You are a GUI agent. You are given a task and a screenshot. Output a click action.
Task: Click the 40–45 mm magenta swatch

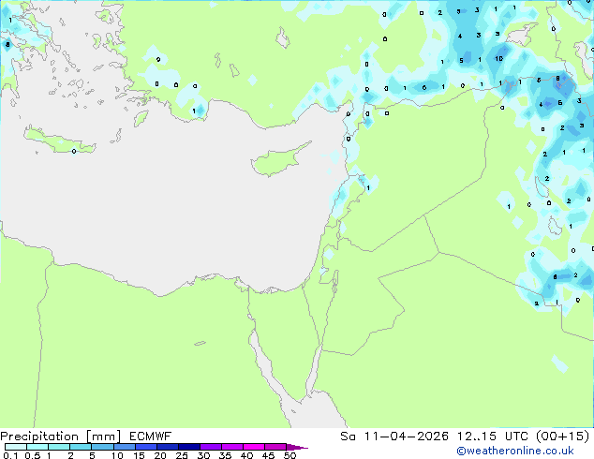pyautogui.click(x=254, y=447)
